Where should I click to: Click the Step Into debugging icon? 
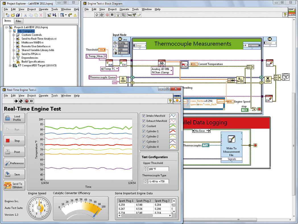point(130,15)
